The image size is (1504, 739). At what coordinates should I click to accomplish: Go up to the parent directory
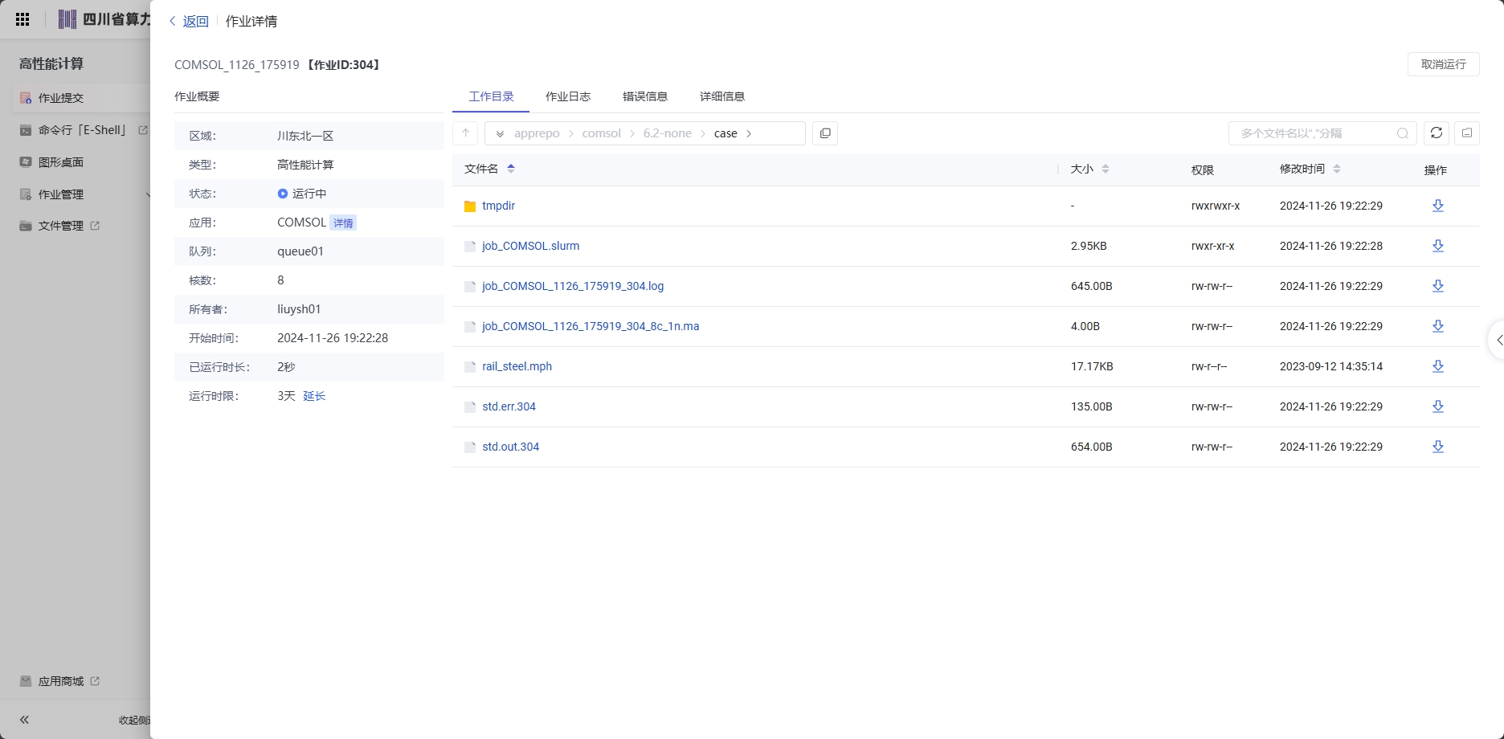[x=466, y=133]
